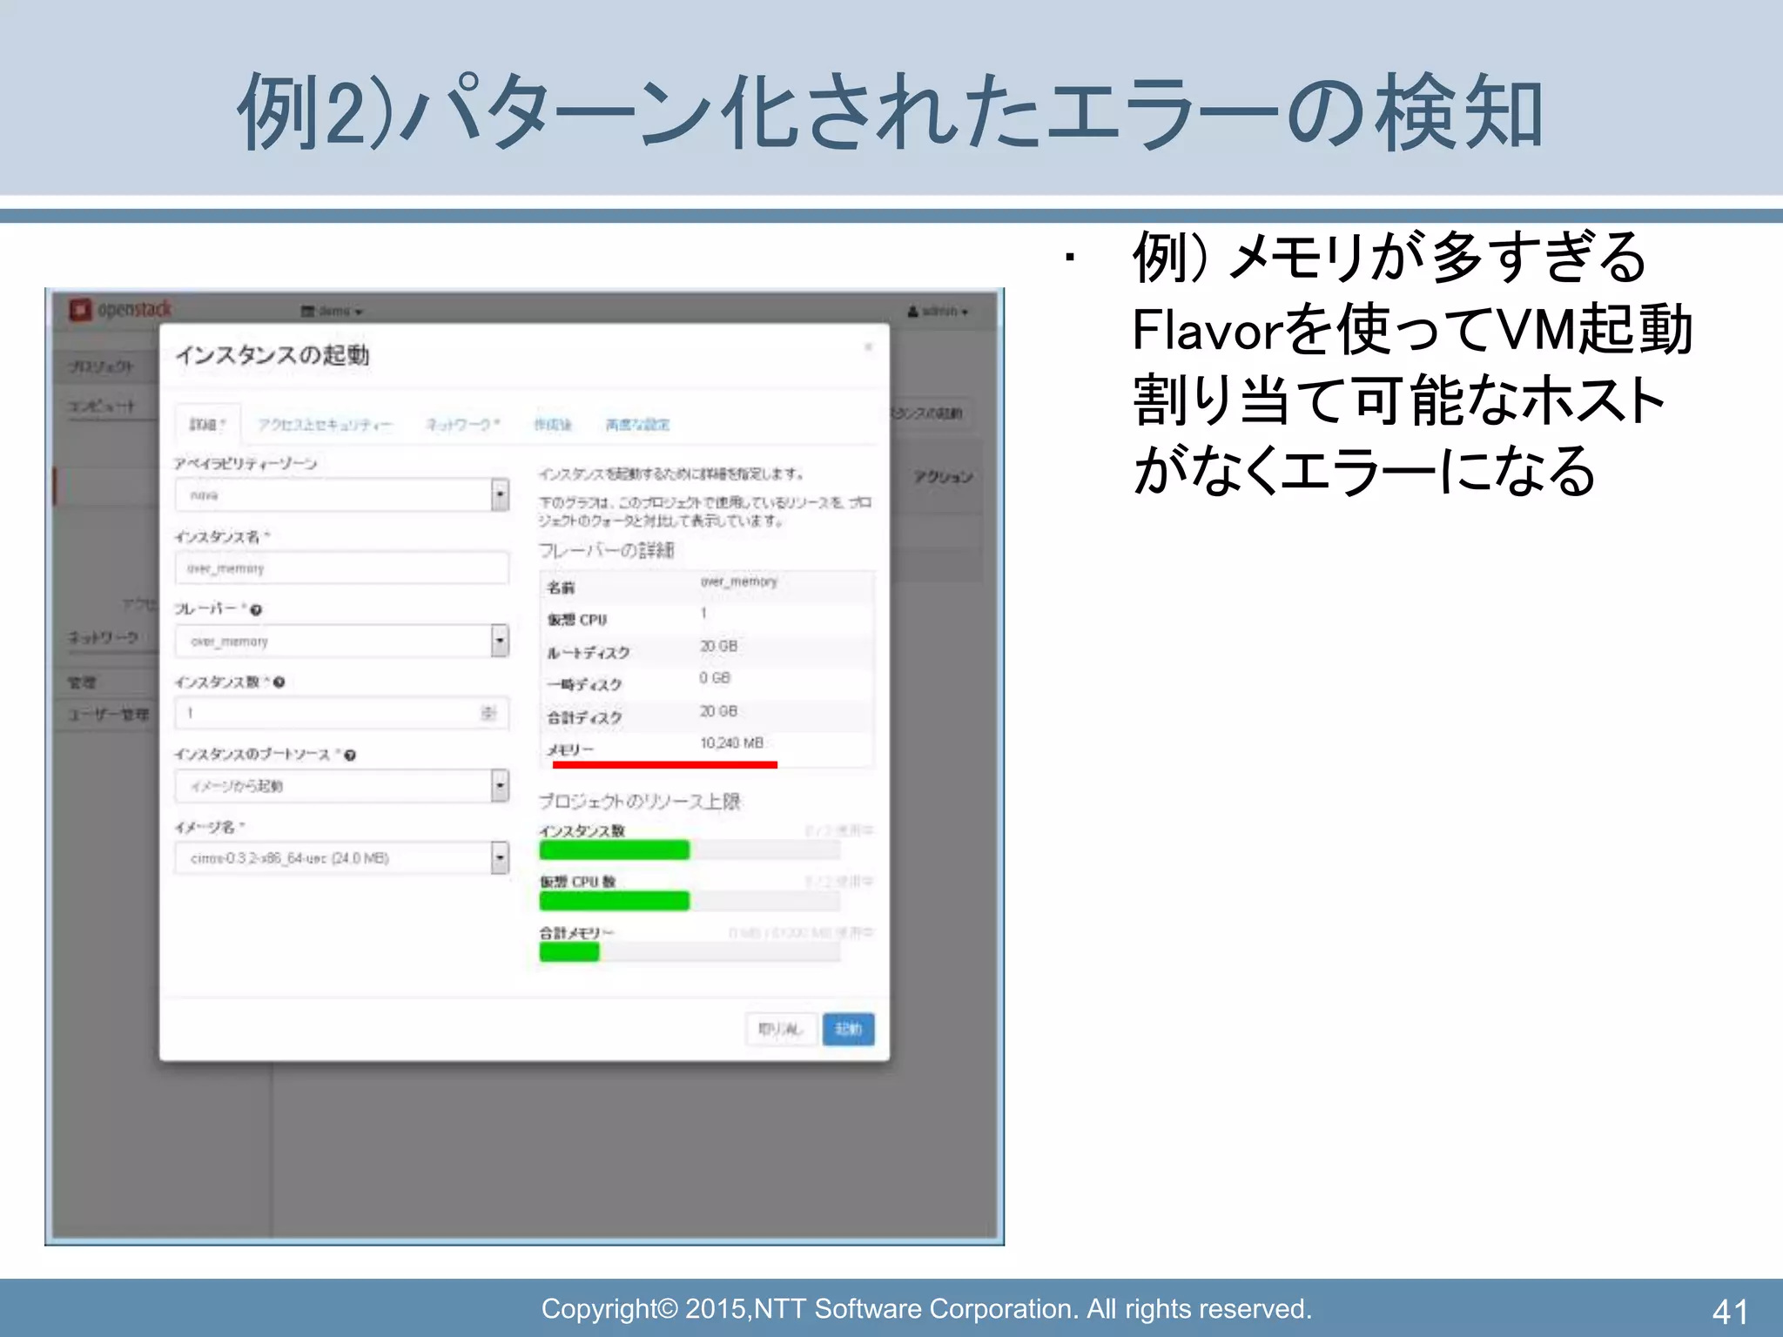Open the demo project selector
Image resolution: width=1783 pixels, height=1337 pixels.
[x=332, y=311]
